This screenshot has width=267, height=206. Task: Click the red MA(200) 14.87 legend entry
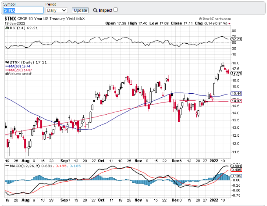pyautogui.click(x=18, y=70)
